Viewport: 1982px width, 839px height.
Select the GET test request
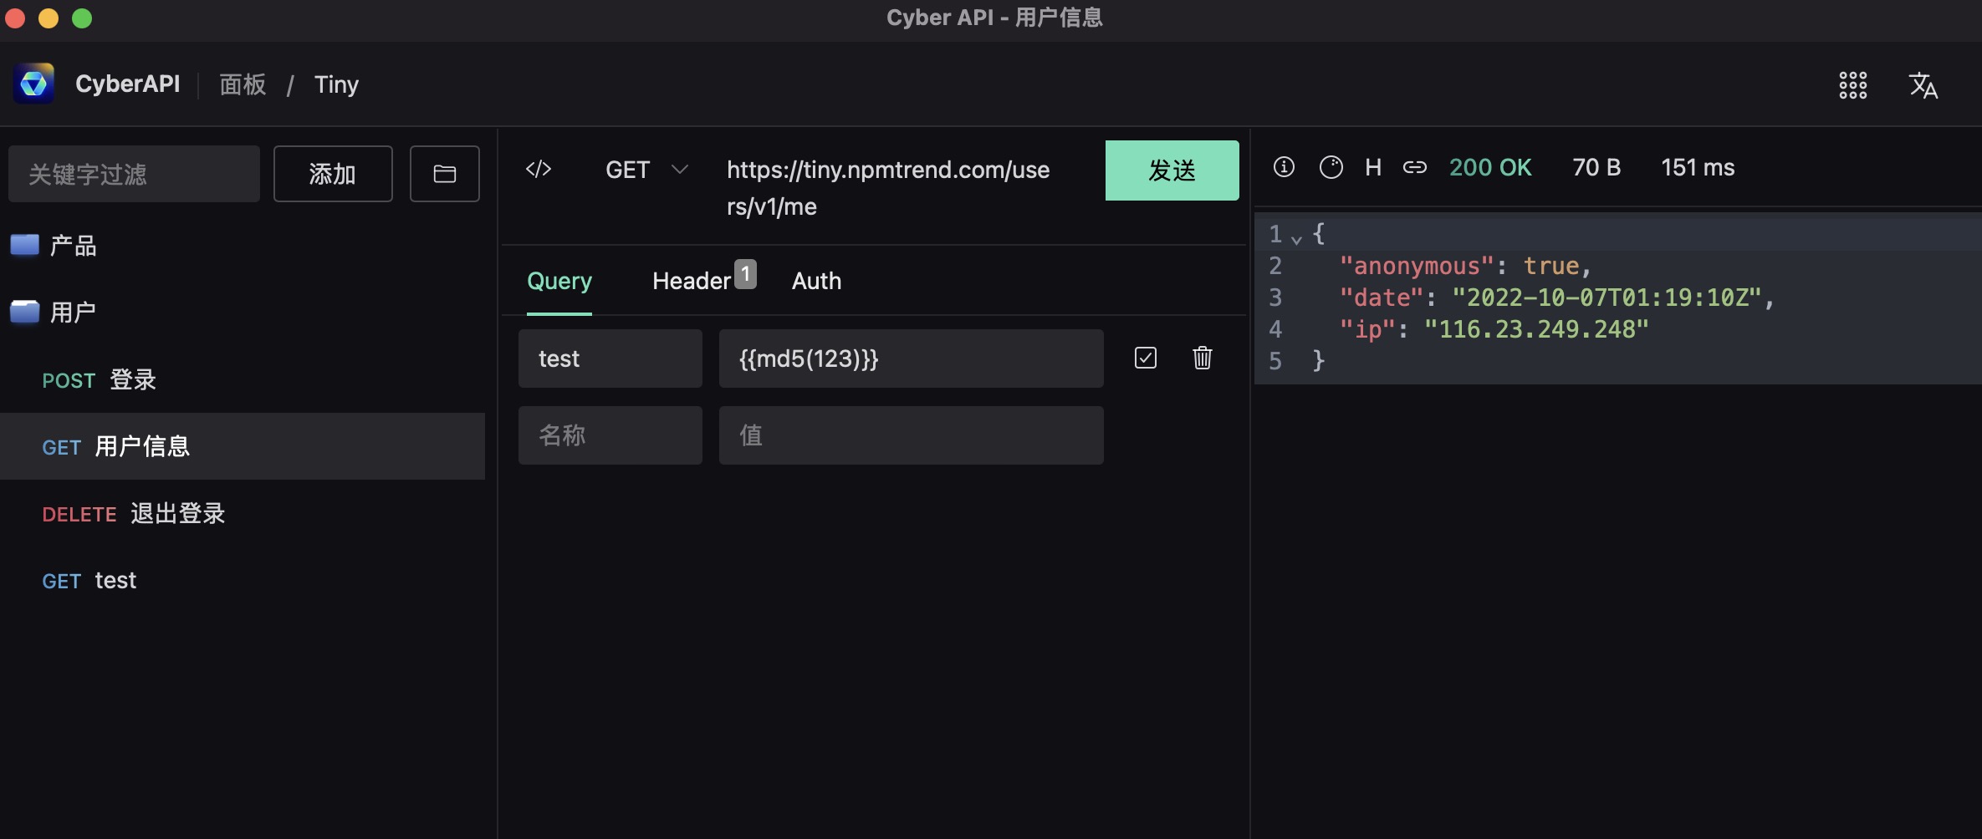[x=243, y=580]
